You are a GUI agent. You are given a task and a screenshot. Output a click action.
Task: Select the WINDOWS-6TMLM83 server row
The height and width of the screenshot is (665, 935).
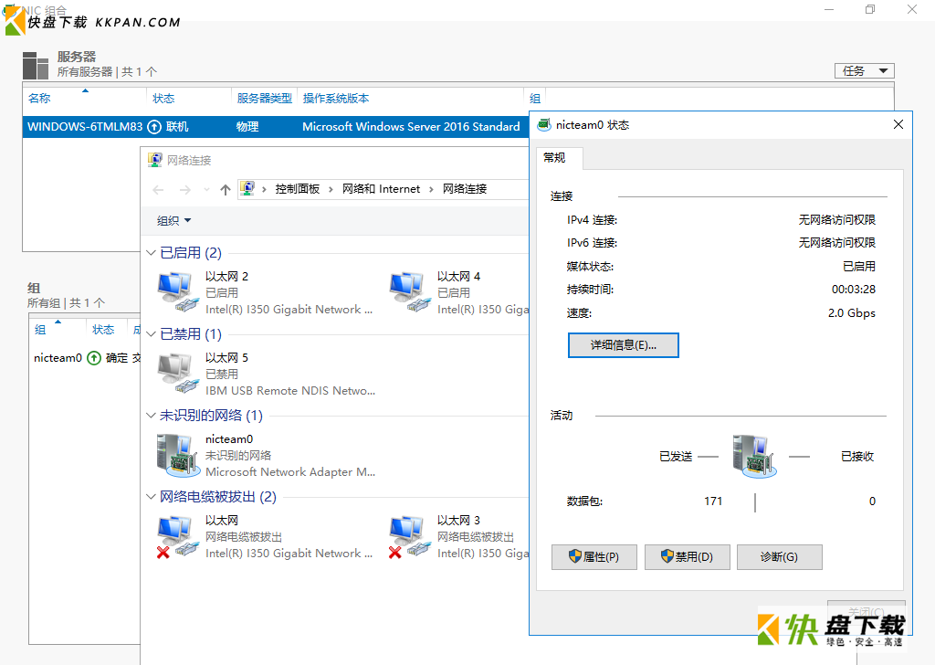coord(276,127)
